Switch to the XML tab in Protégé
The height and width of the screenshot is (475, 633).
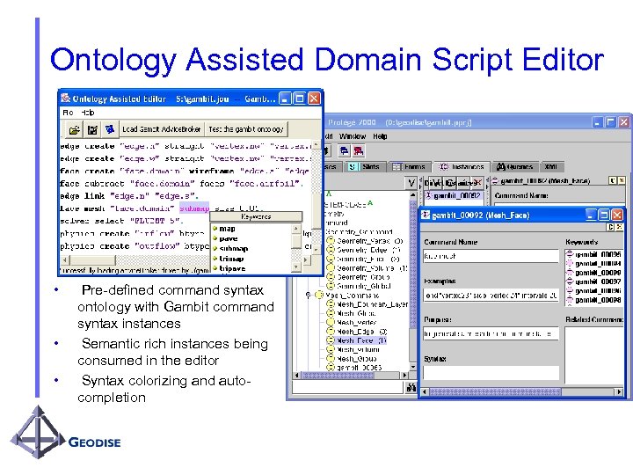[551, 166]
